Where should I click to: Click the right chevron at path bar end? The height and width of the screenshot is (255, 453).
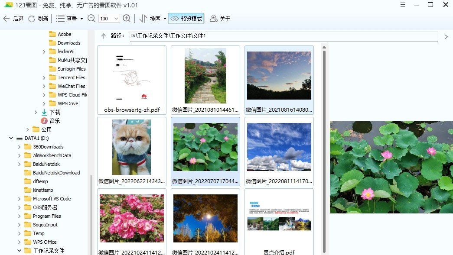click(446, 37)
